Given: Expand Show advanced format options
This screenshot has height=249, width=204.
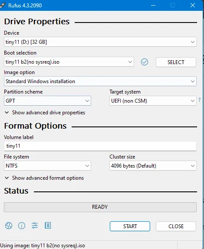Looking at the screenshot, I should [44, 178].
